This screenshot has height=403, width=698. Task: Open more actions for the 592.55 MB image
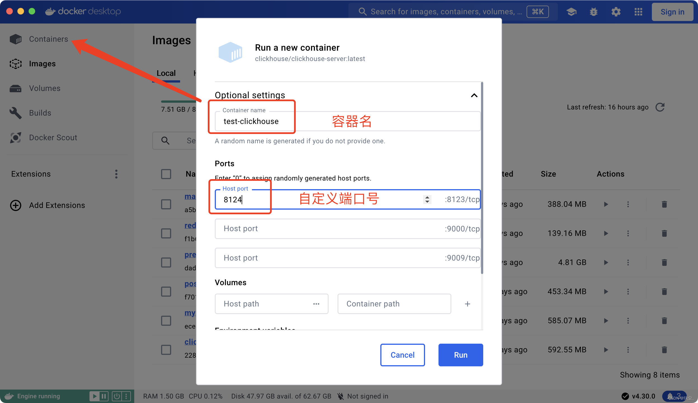pyautogui.click(x=628, y=350)
